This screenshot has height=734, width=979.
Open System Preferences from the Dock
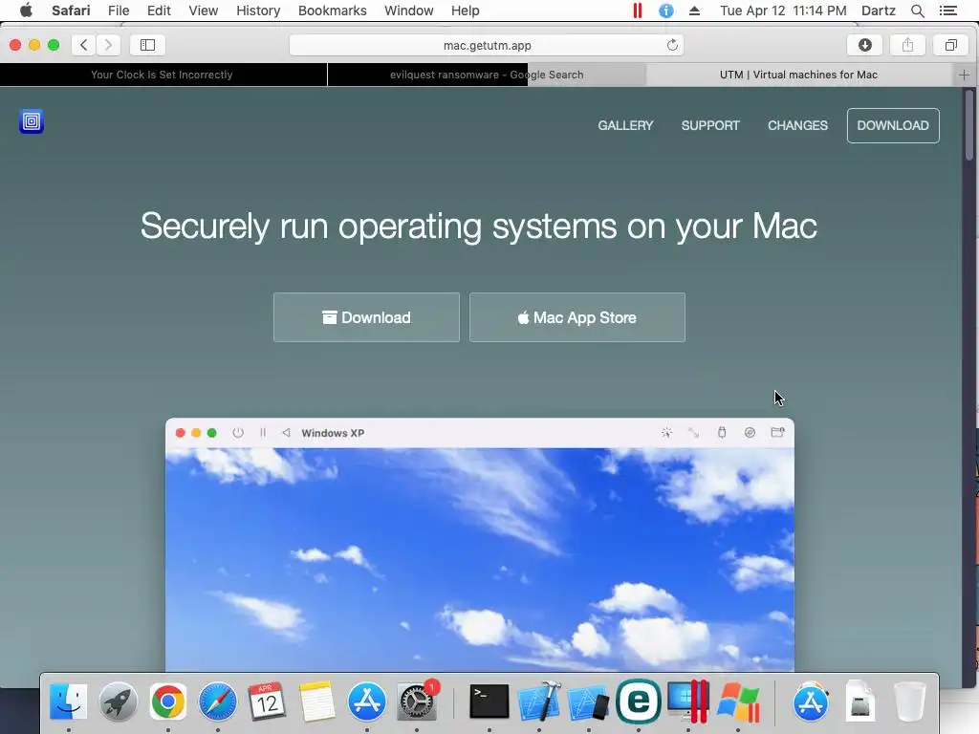[417, 702]
